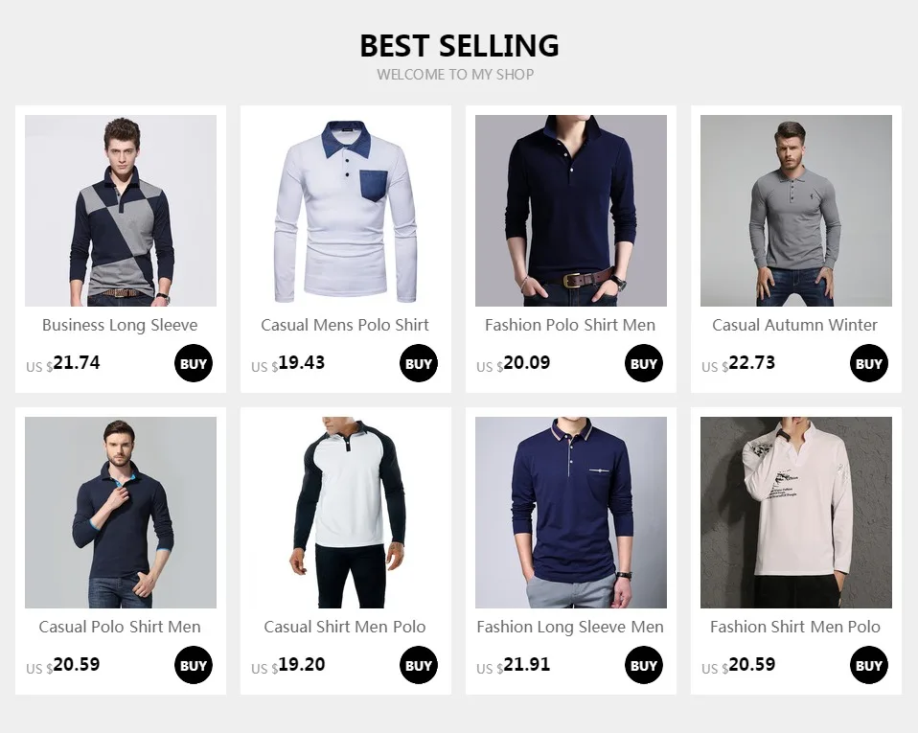918x733 pixels.
Task: Open the Fashion Long Sleeve Men title link
Action: [570, 627]
